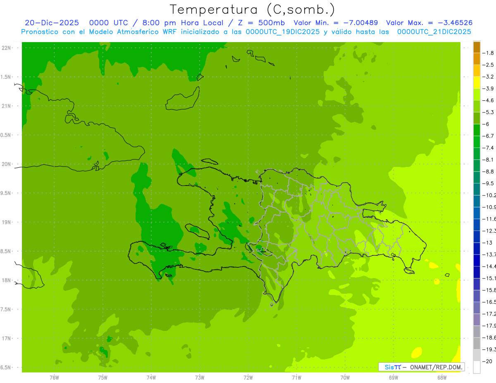Click the '18N' latitude label
Image resolution: width=496 pixels, height=383 pixels.
point(7,281)
